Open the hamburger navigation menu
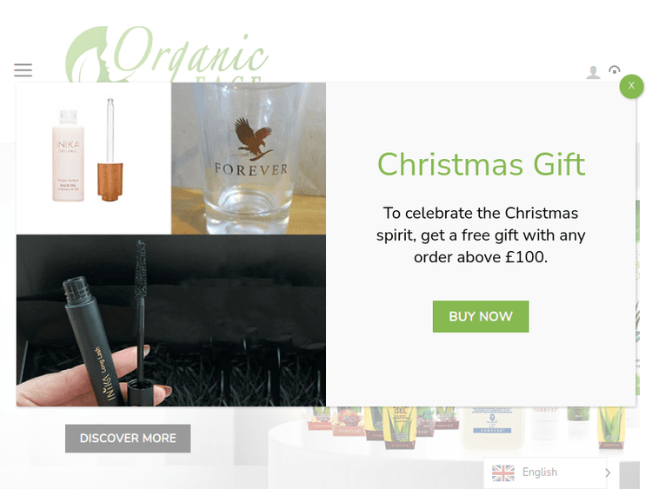 pyautogui.click(x=23, y=69)
